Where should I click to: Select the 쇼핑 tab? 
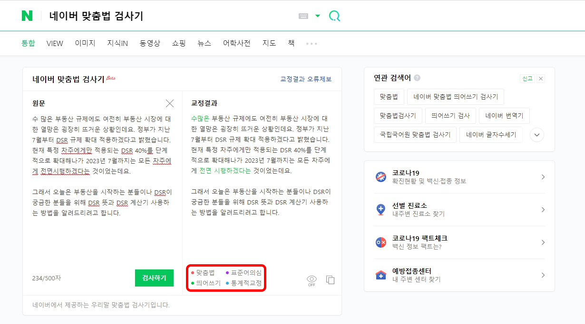[x=179, y=43]
